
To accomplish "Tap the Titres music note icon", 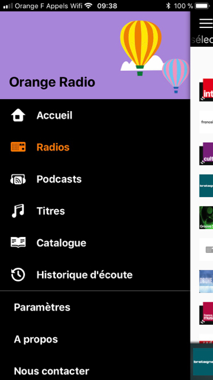I will 18,211.
